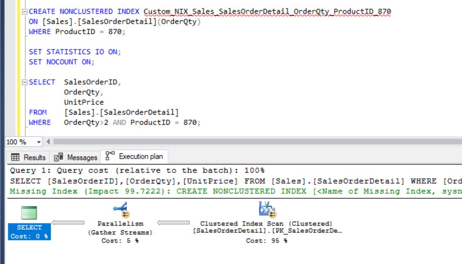The height and width of the screenshot is (264, 462).
Task: Click the 'SET STATISTICS IO ON' line
Action: (x=75, y=52)
